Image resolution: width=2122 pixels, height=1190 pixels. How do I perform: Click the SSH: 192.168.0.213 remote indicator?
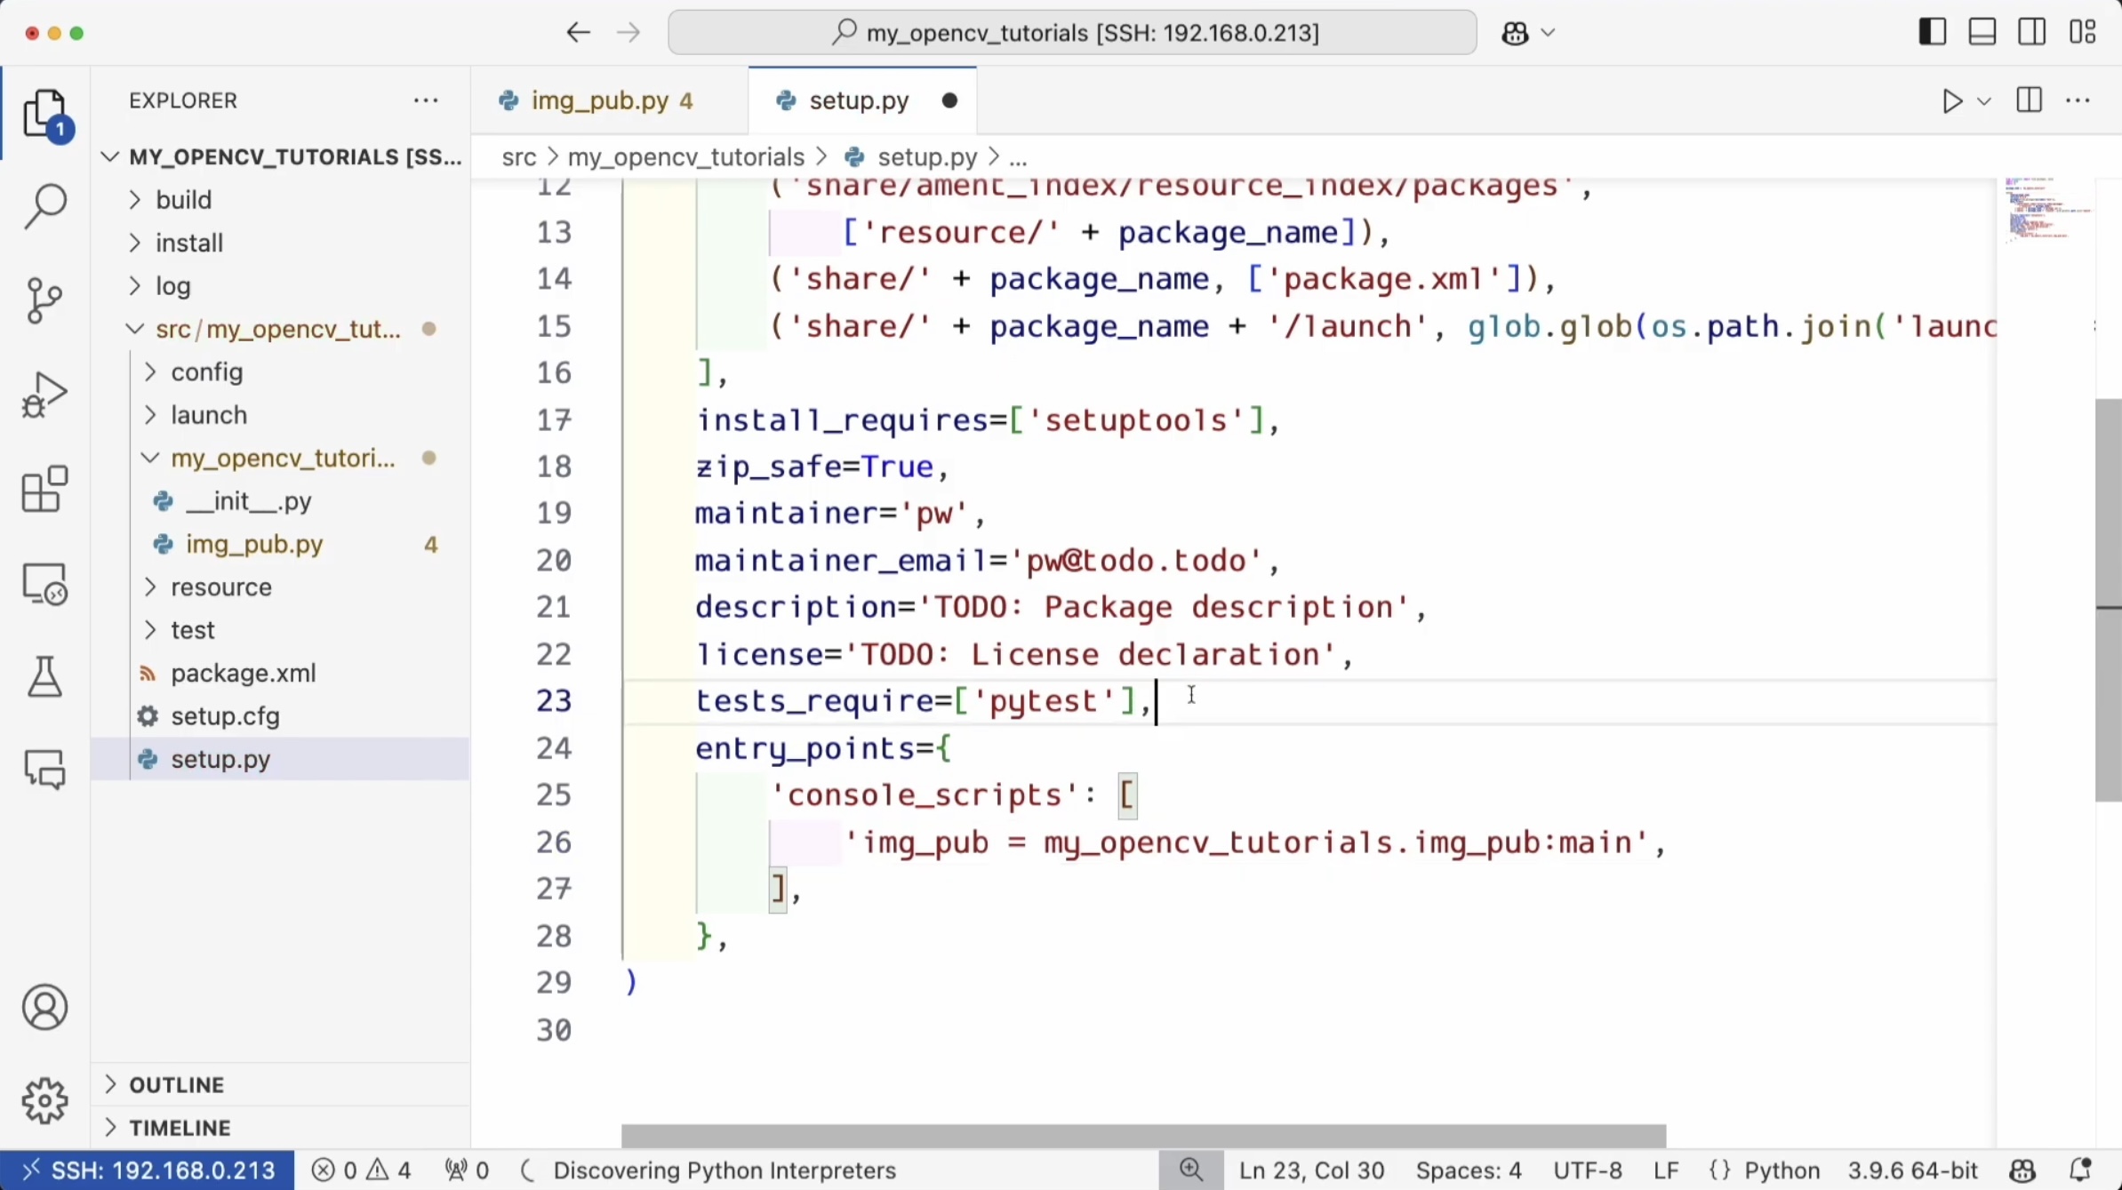click(x=148, y=1170)
